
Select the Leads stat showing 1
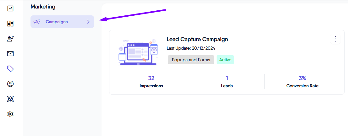click(x=227, y=82)
